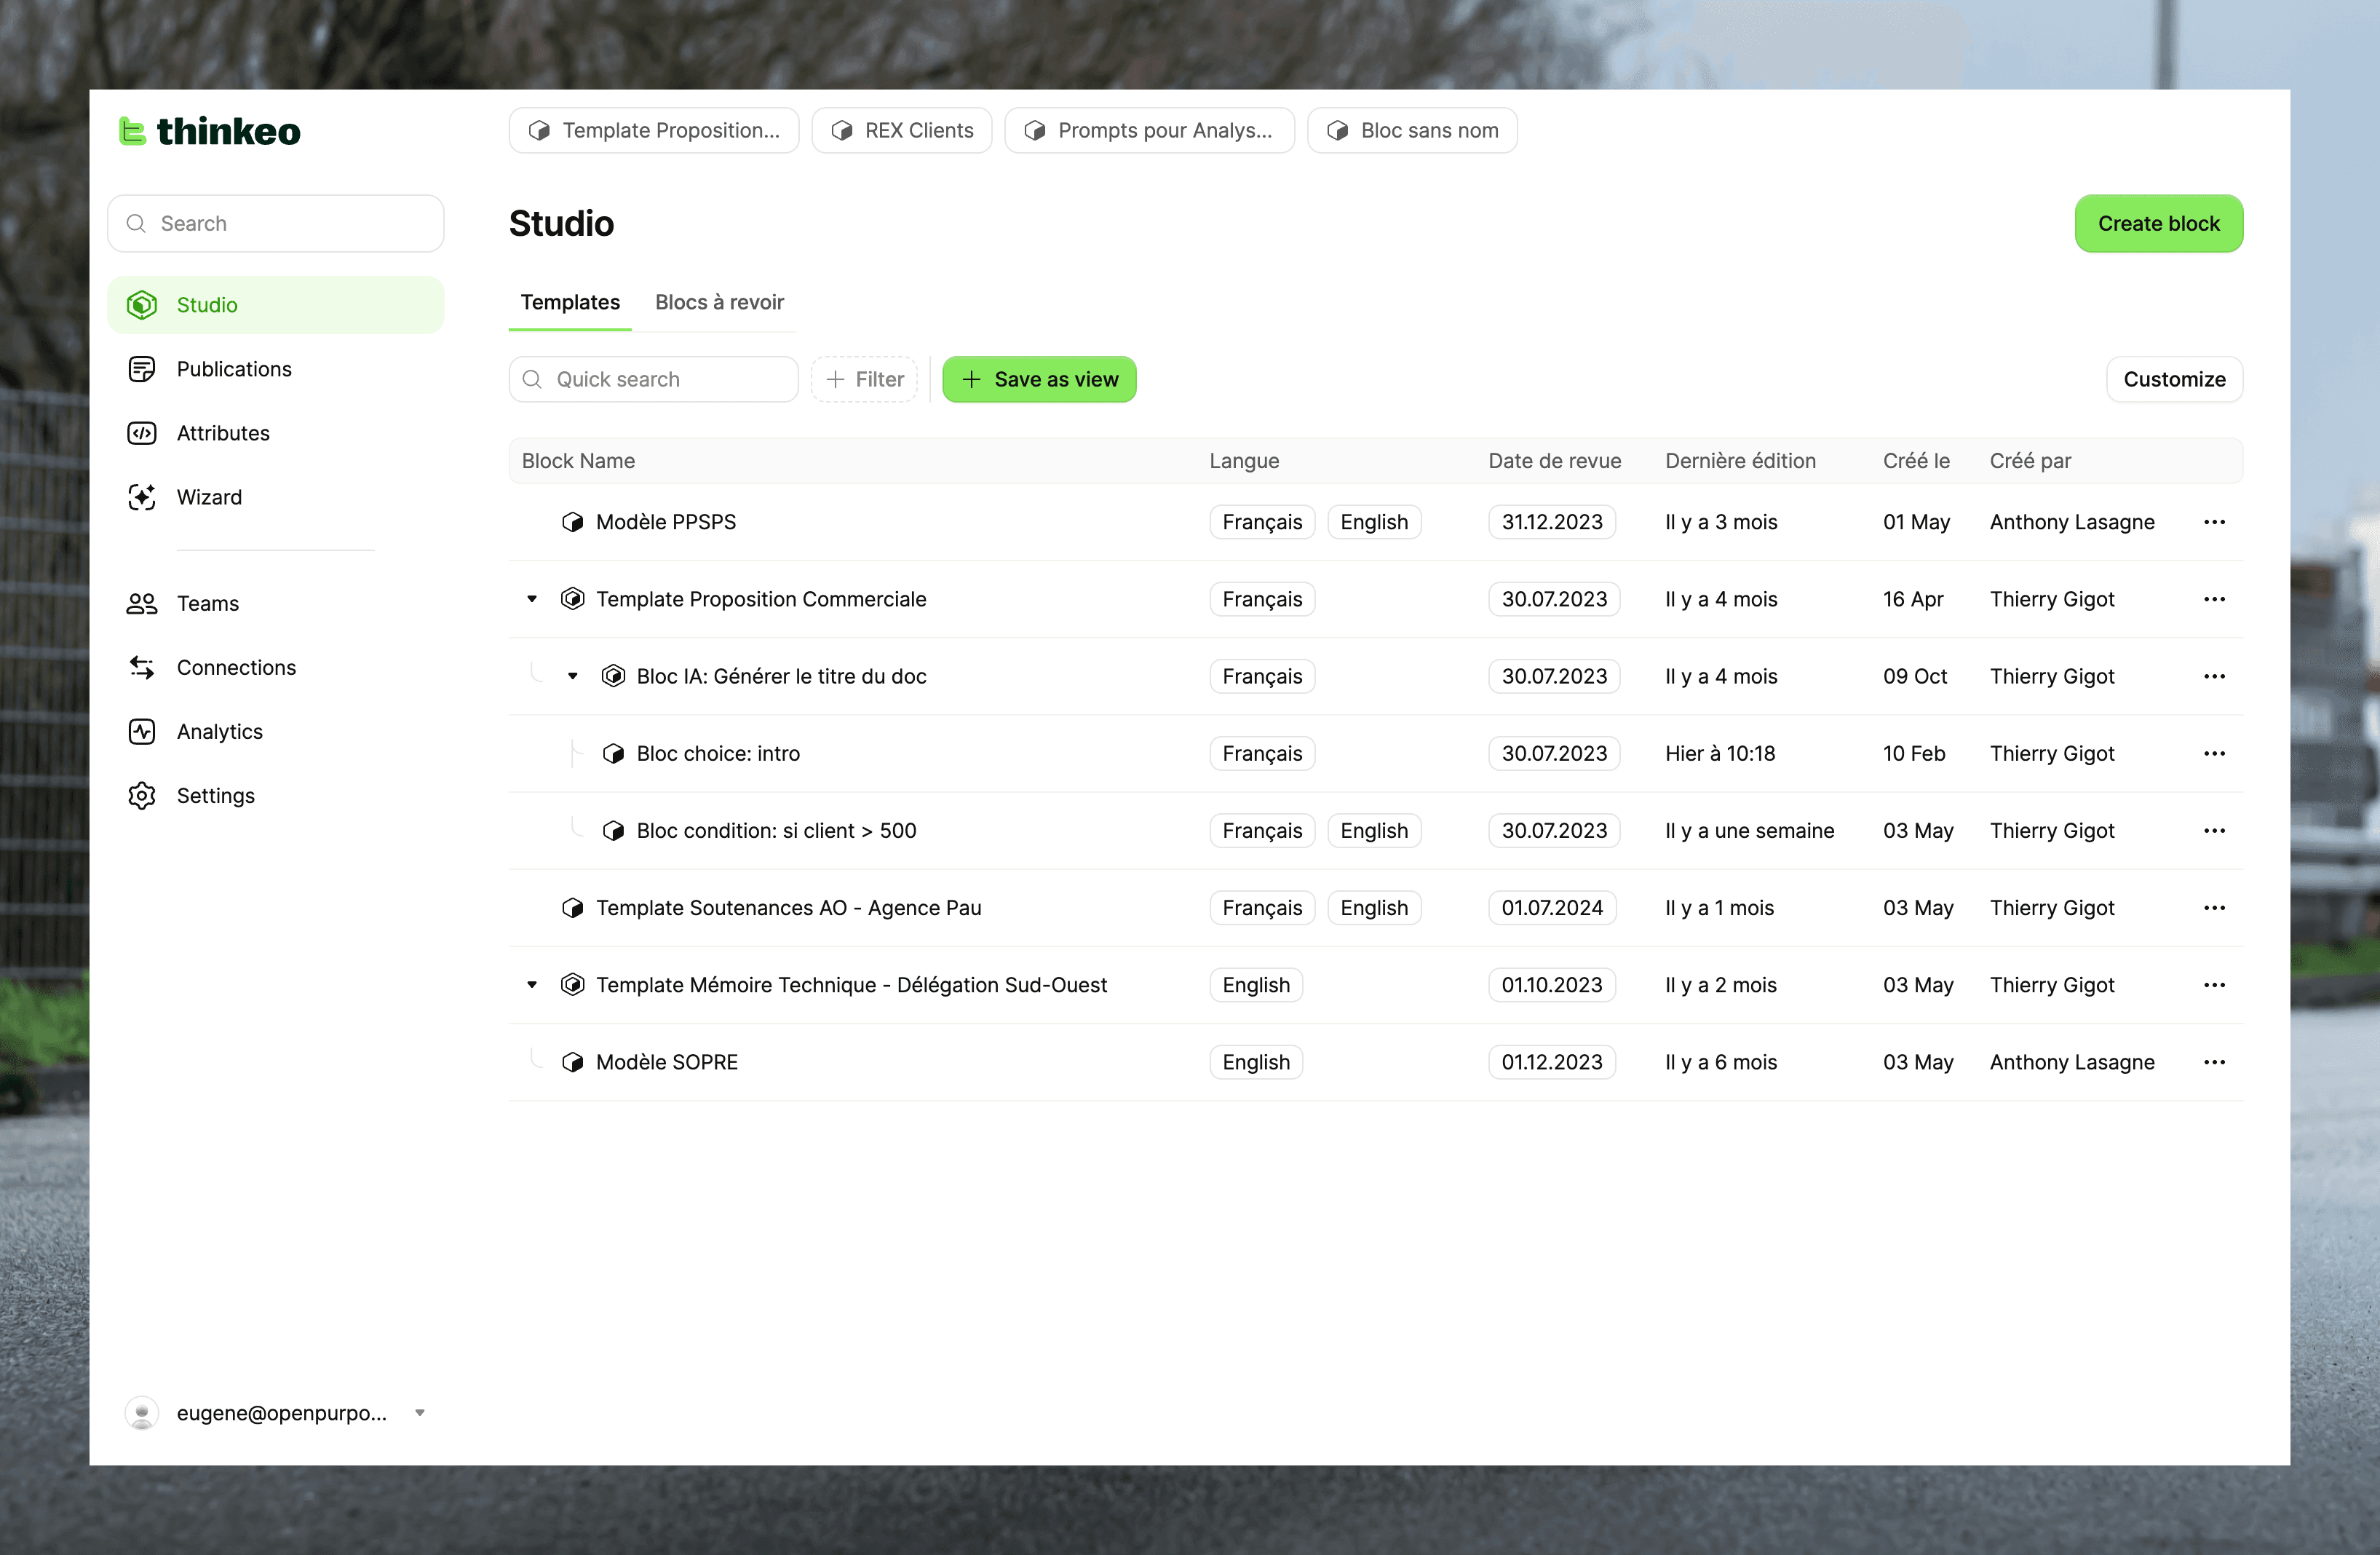Open the REX Clients top tab
Viewport: 2380px width, 1555px height.
(x=901, y=130)
